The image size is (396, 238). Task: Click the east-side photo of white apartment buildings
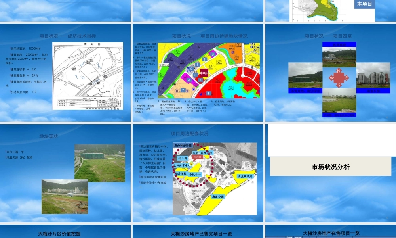click(373, 75)
